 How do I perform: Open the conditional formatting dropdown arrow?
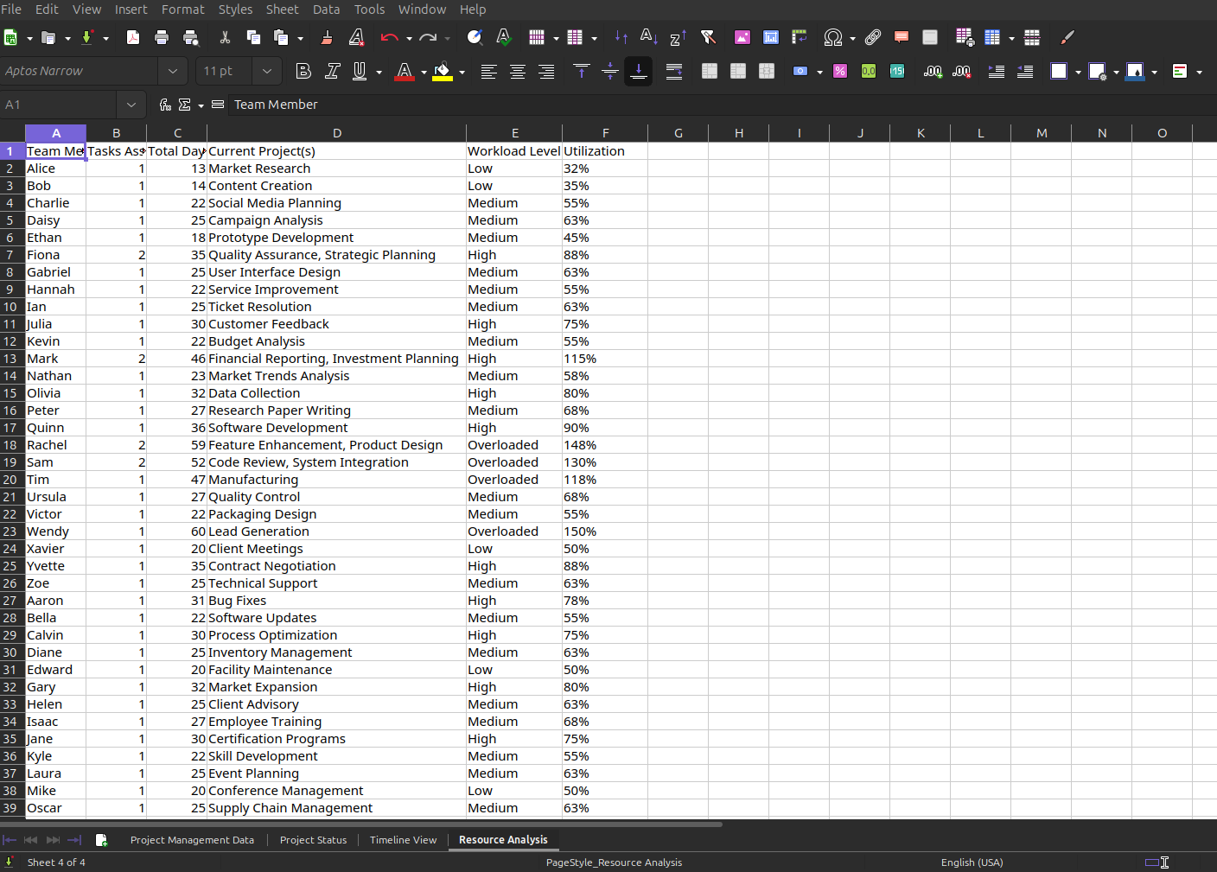1199,72
